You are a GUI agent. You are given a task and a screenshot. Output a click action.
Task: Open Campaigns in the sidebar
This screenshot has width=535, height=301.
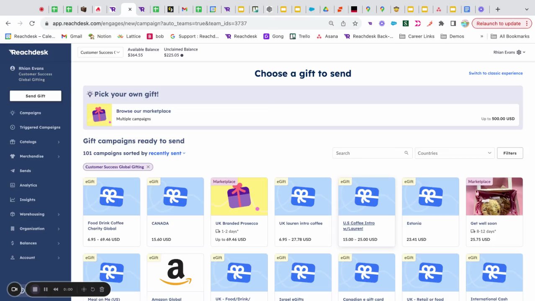click(x=30, y=113)
